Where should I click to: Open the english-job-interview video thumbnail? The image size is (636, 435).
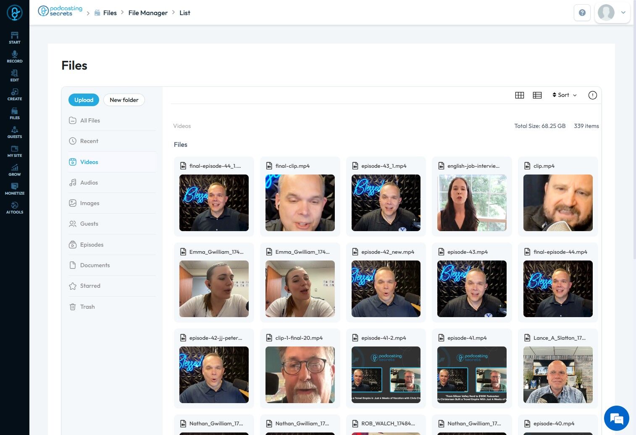(x=472, y=203)
